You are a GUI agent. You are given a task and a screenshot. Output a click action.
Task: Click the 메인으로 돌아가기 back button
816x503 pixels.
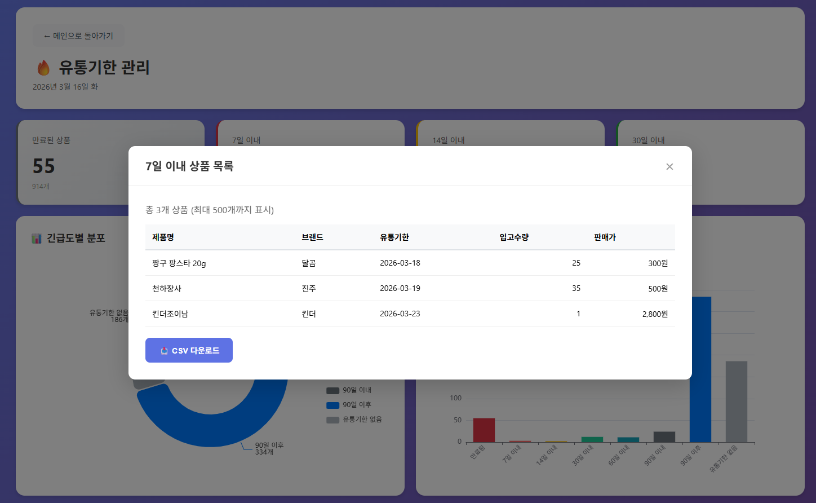78,36
